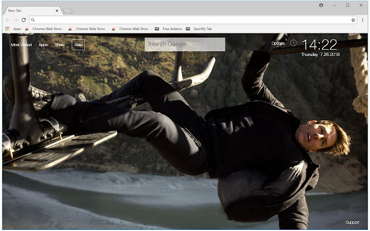Click the Thursday 7.26.2018 date text

tap(320, 54)
